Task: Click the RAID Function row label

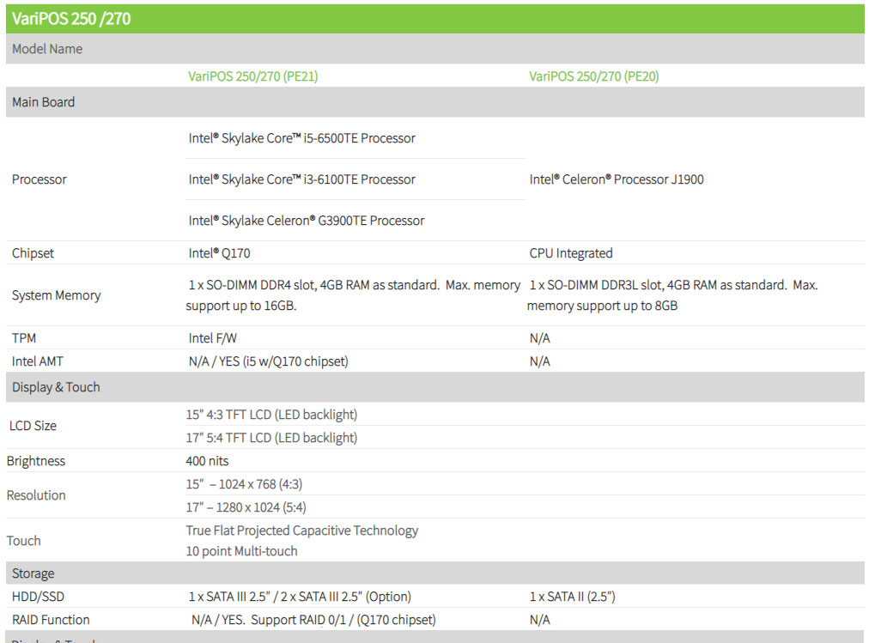Action: pos(51,620)
